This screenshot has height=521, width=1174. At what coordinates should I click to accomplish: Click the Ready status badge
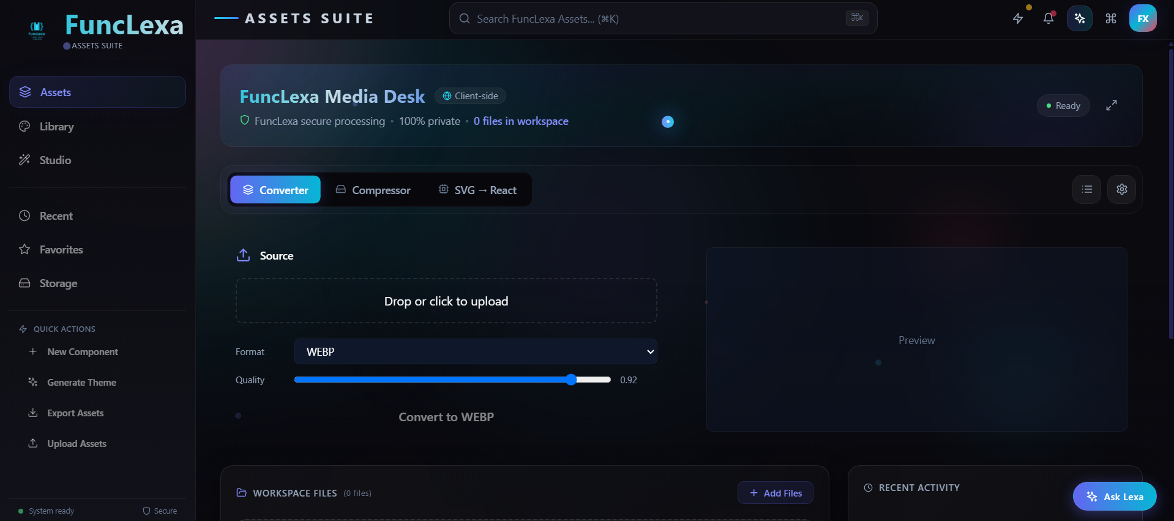1063,105
